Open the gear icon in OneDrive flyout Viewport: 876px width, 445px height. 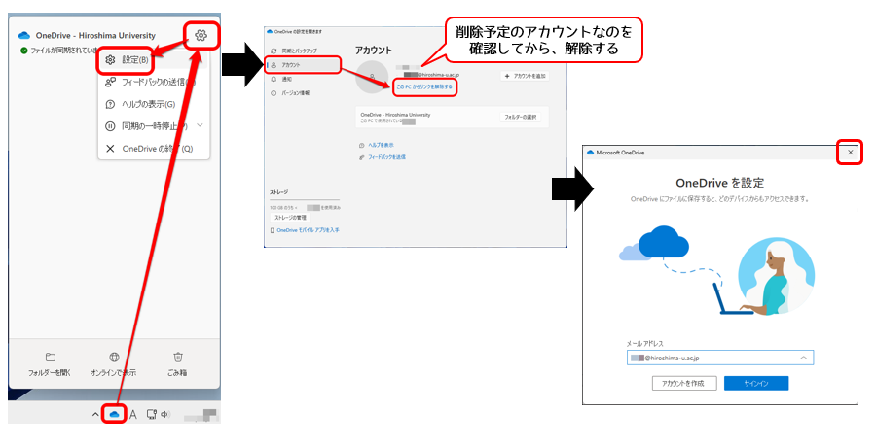[201, 36]
